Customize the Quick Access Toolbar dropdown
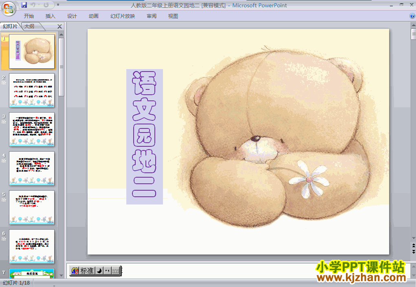The image size is (416, 287). [58, 5]
